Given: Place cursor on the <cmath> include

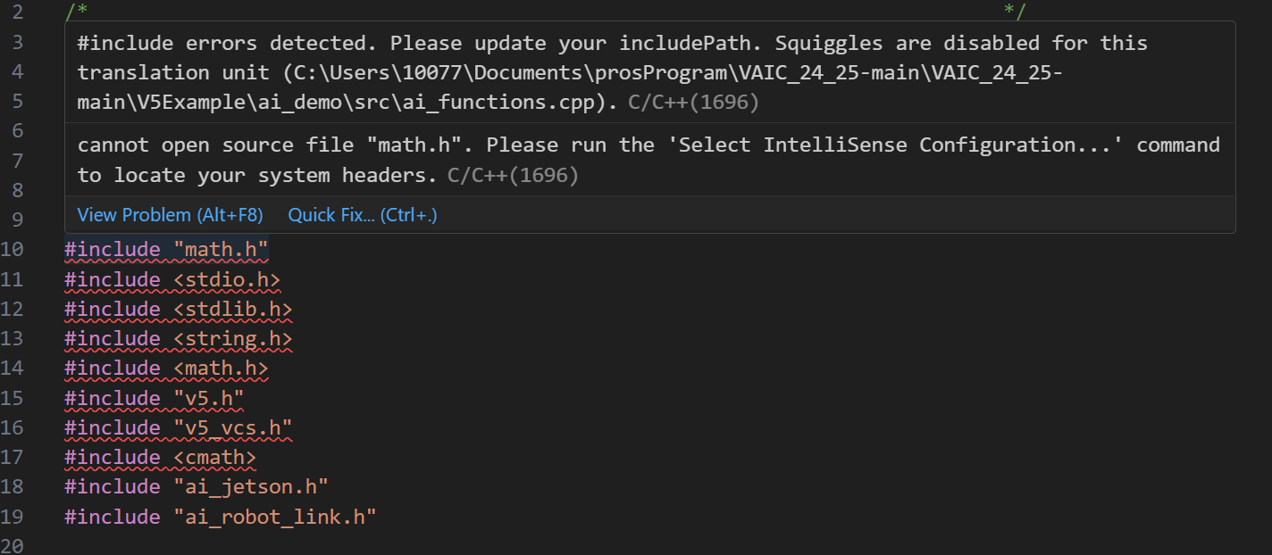Looking at the screenshot, I should pyautogui.click(x=214, y=458).
